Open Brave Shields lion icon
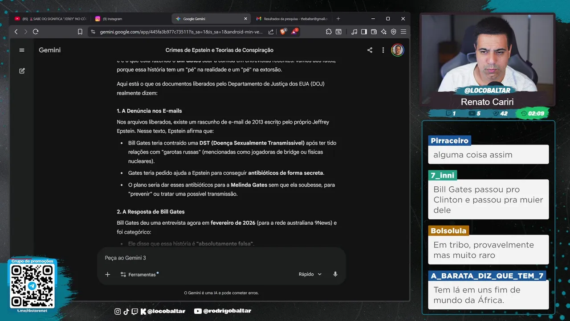 (283, 31)
